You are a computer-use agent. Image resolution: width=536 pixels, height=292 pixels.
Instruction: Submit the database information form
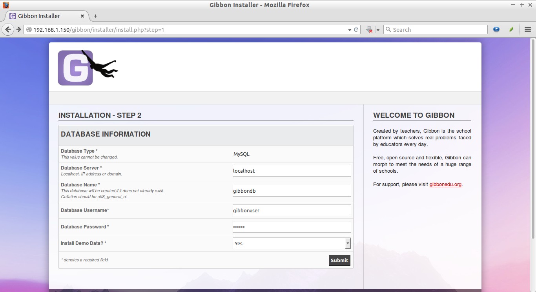tap(339, 260)
